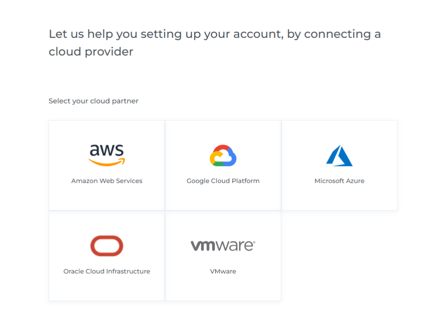This screenshot has width=438, height=320.
Task: Click the empty grid slot beside VMware
Action: pyautogui.click(x=339, y=256)
